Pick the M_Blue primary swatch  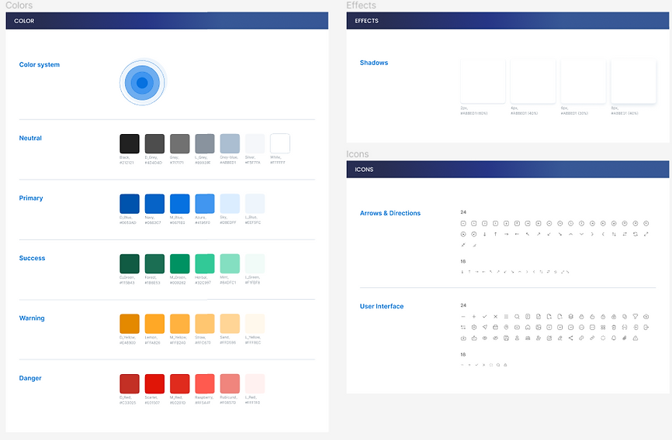(179, 204)
